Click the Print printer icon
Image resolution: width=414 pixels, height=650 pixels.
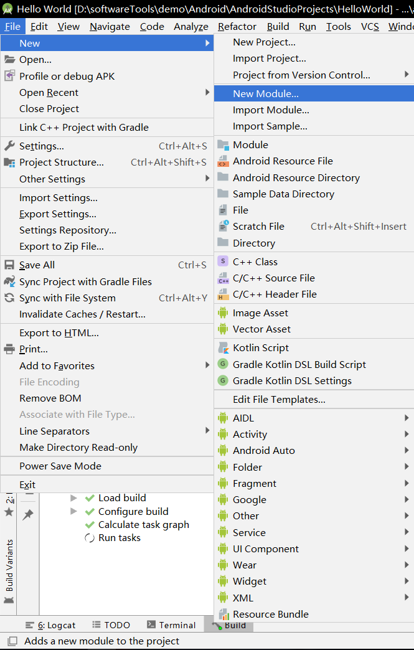coord(9,349)
